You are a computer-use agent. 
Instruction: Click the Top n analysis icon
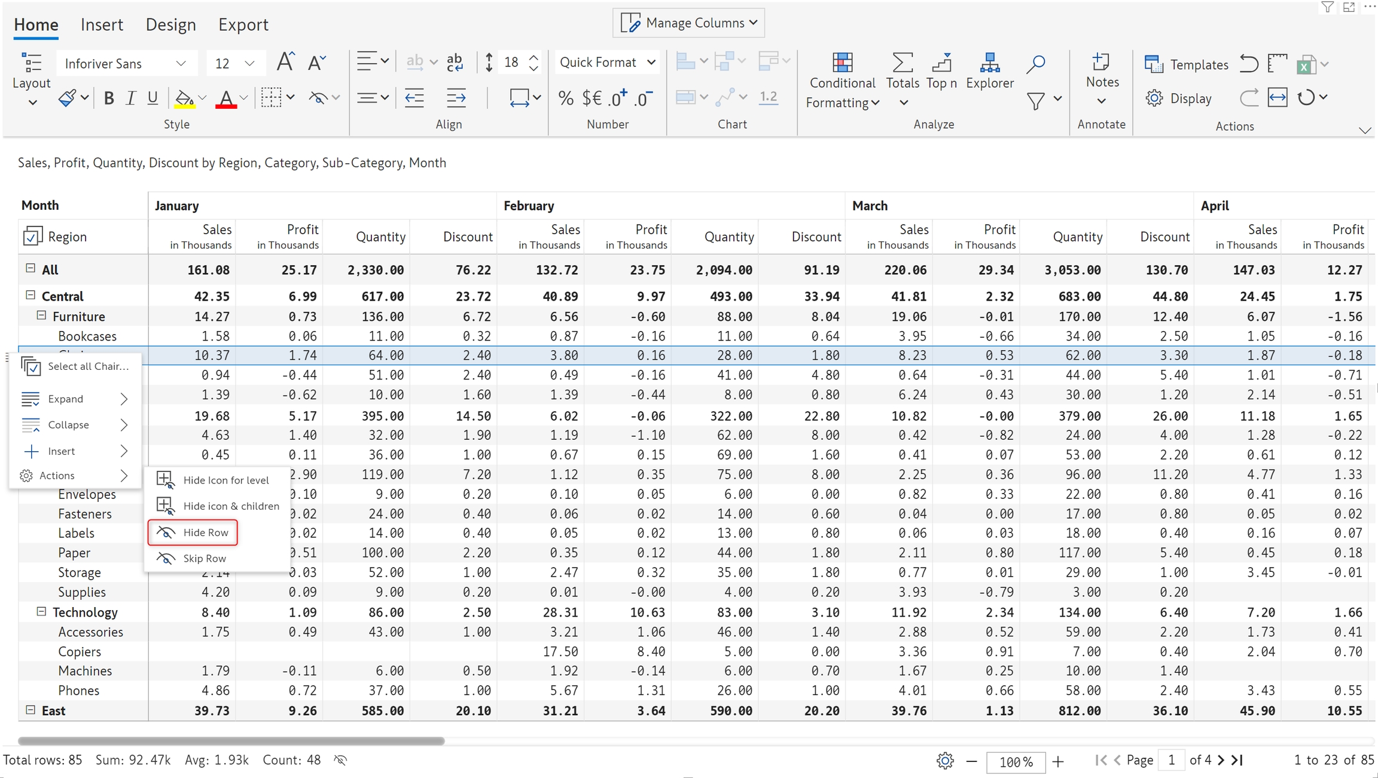click(941, 63)
